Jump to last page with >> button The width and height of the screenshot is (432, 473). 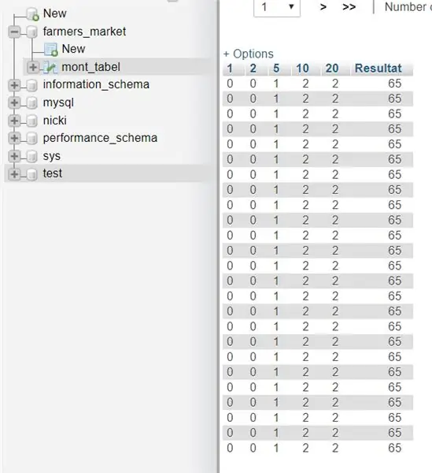tap(349, 6)
